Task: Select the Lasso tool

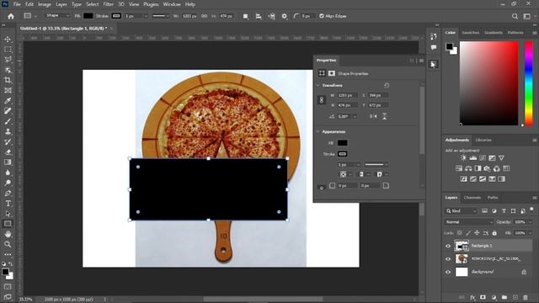Action: pos(8,60)
